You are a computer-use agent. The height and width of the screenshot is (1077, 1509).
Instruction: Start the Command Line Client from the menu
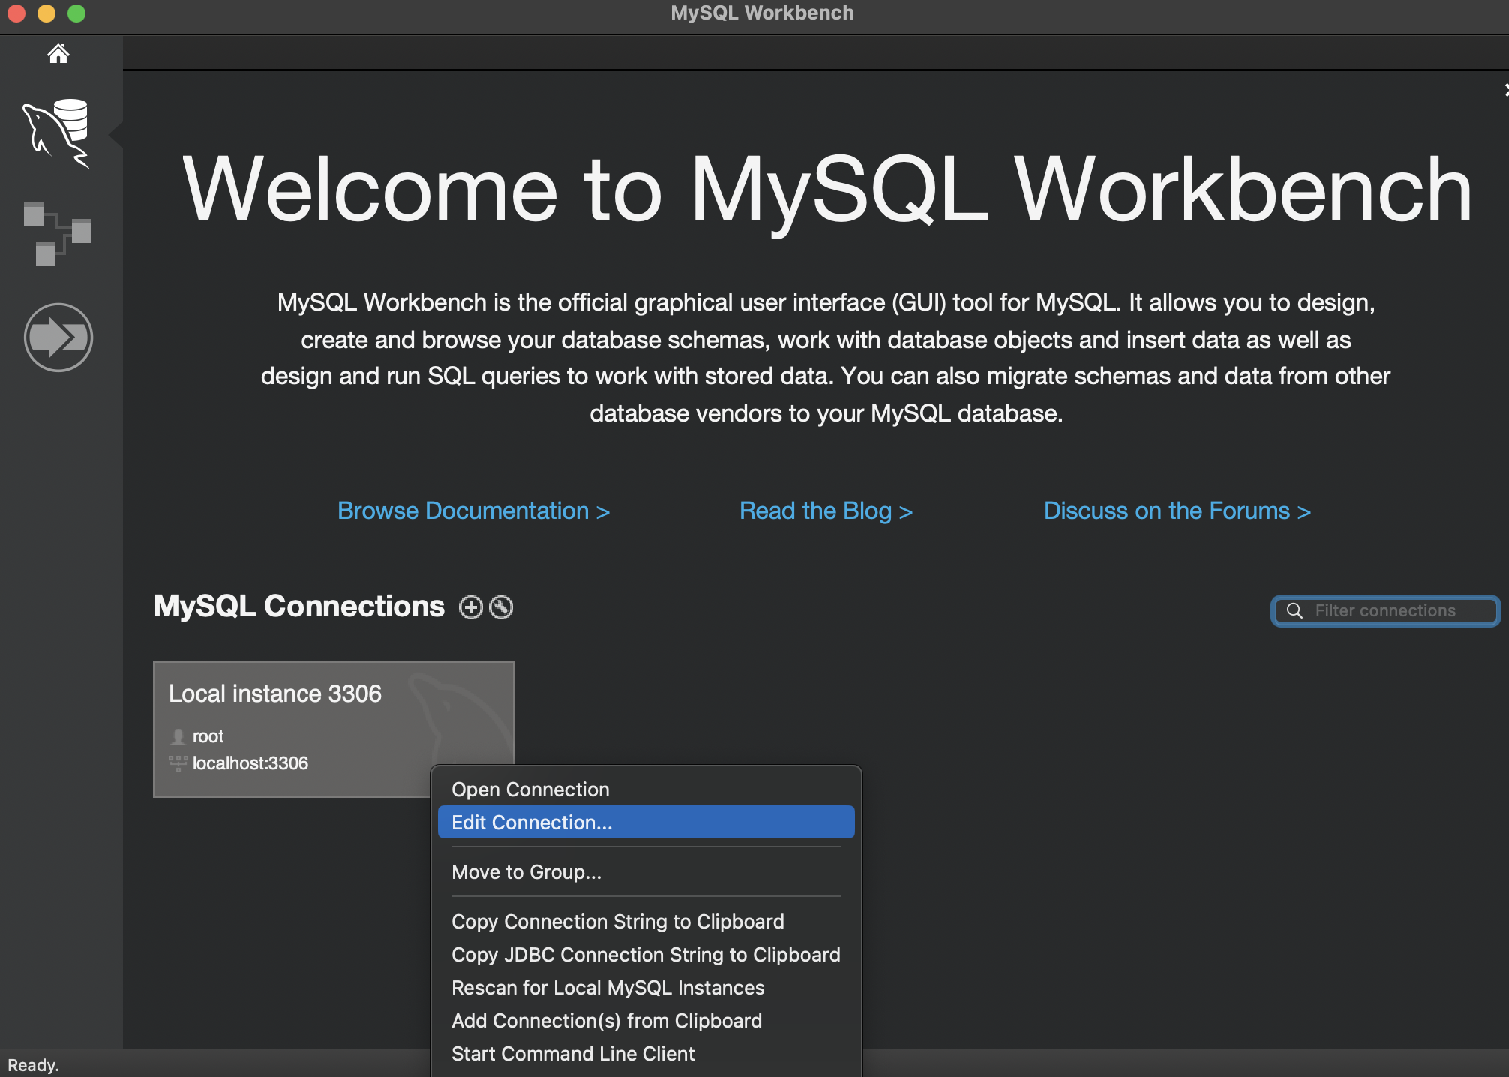(x=573, y=1054)
